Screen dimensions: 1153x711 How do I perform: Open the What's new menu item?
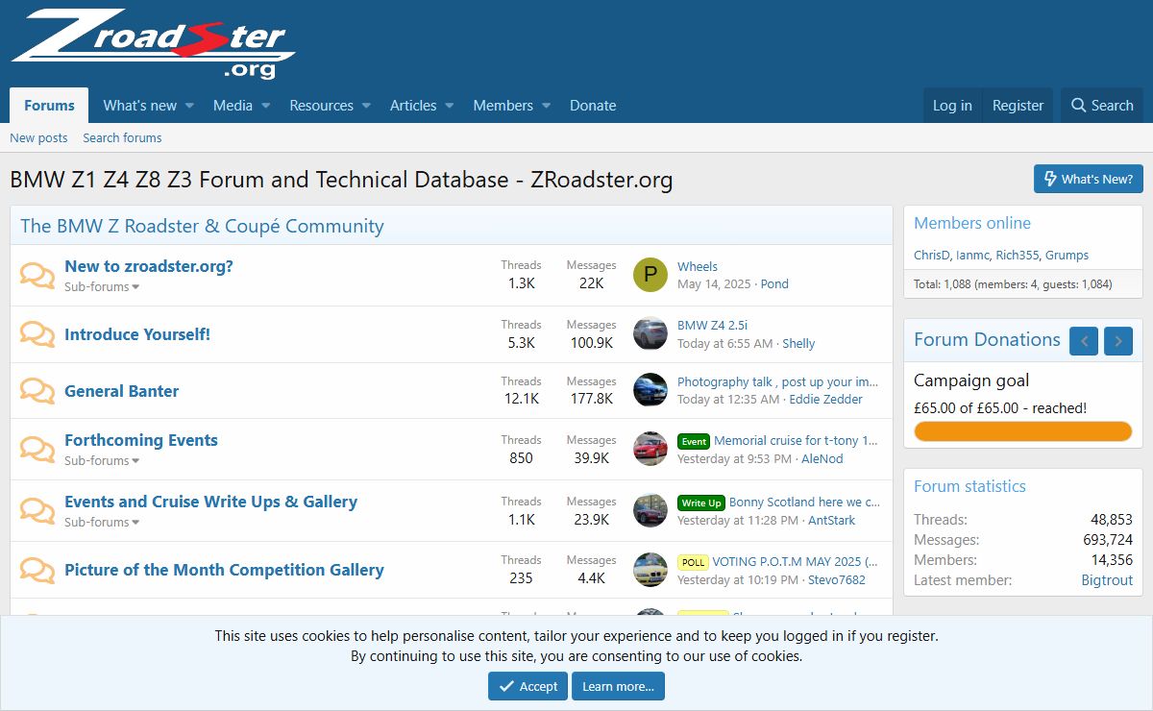140,106
